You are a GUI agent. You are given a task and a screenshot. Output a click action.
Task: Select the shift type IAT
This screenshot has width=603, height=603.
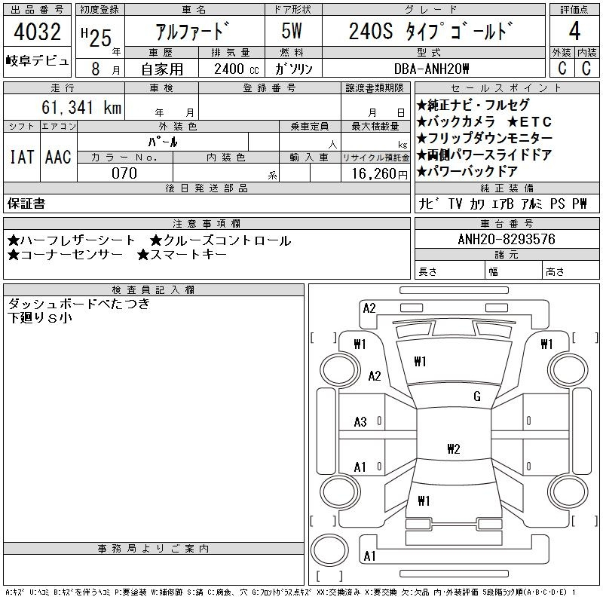click(x=22, y=157)
